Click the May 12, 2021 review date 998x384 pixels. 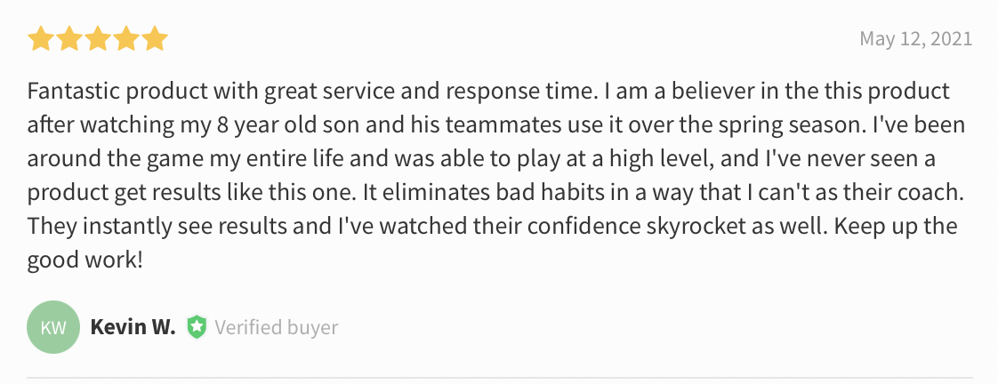click(x=916, y=39)
